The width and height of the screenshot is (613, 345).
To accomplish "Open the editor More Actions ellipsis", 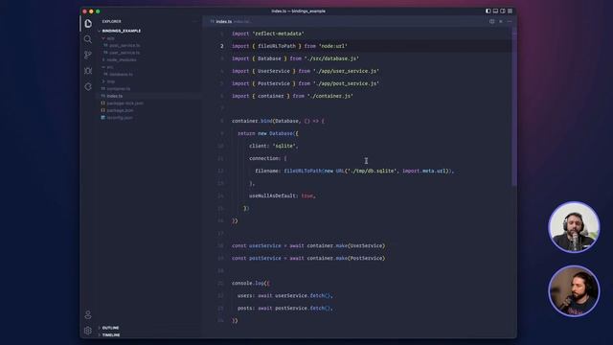I will 510,21.
